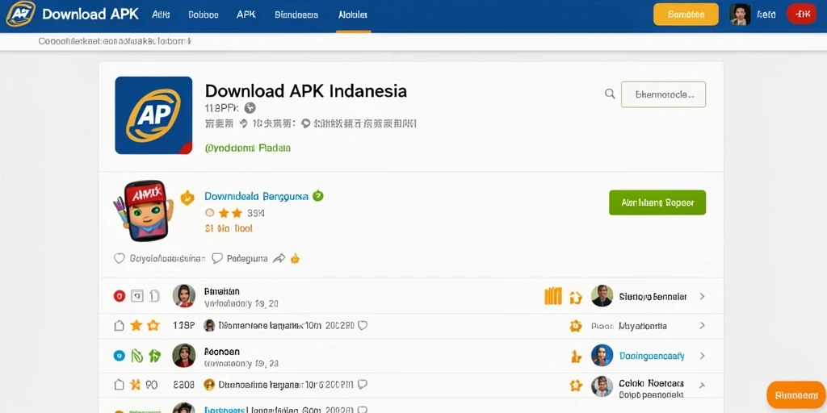This screenshot has height=413, width=827.
Task: Expand the "Slertoro Bennaier" row chevron
Action: (x=702, y=297)
